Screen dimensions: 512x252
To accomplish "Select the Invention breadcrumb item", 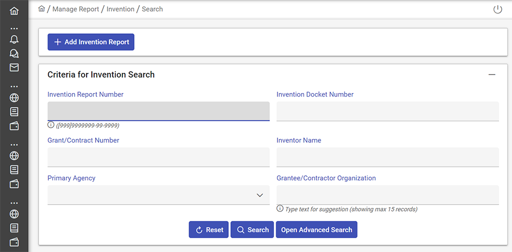I will (x=120, y=9).
